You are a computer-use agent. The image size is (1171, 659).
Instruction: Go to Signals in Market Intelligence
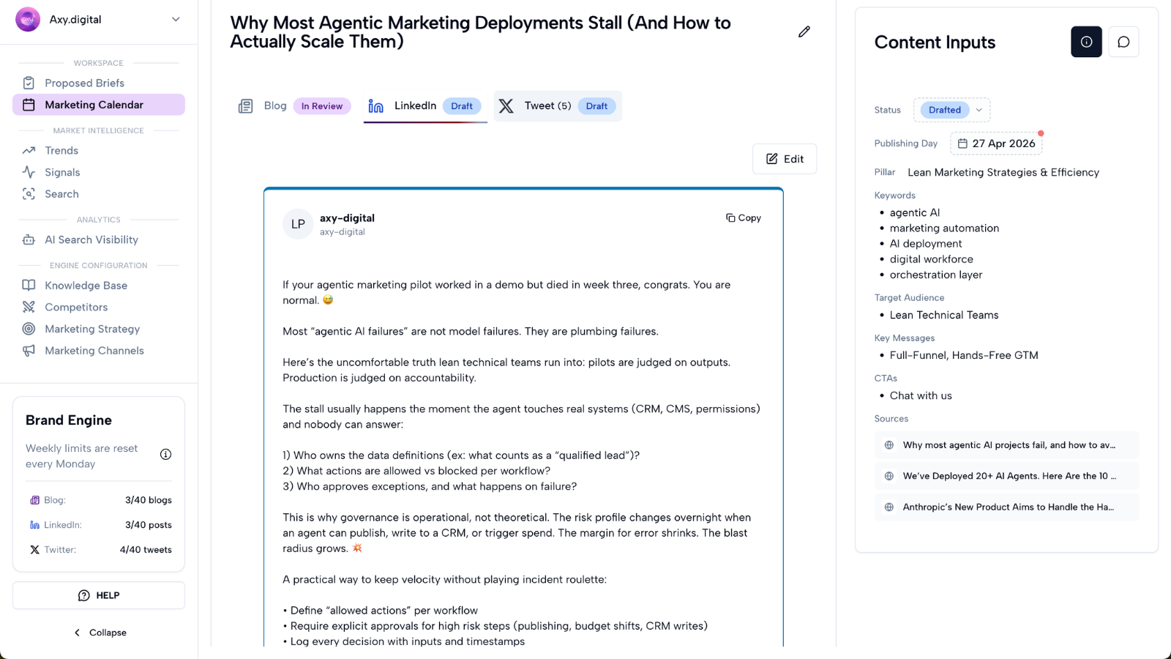coord(99,172)
